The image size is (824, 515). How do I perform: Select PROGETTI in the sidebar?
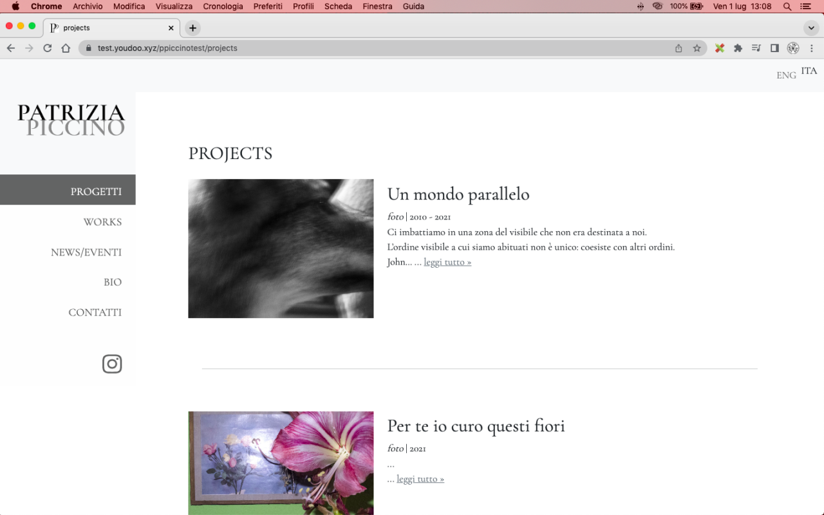68,190
